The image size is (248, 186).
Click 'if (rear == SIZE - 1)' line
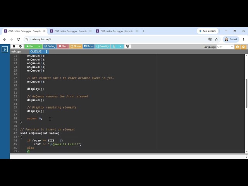point(45,140)
